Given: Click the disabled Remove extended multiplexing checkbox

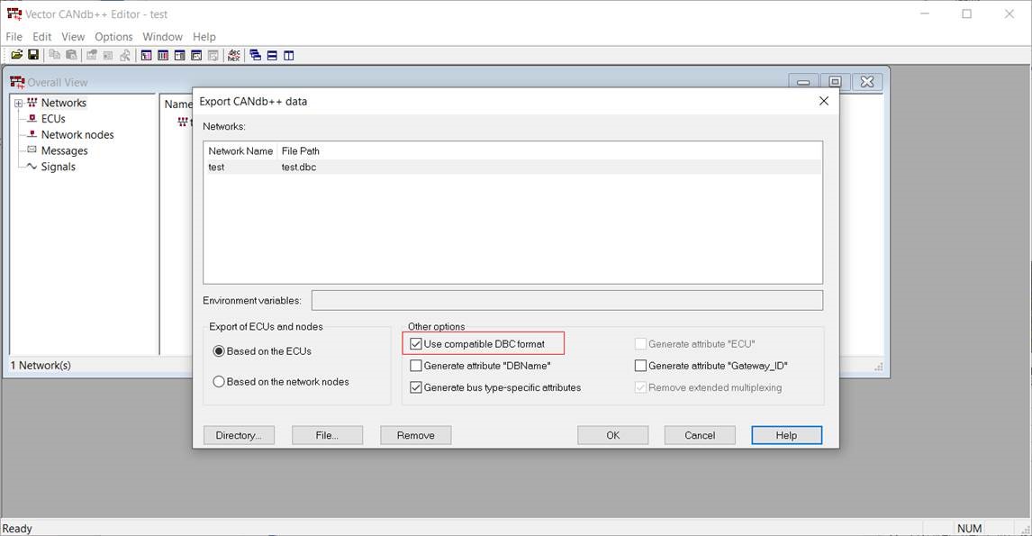Looking at the screenshot, I should point(639,387).
